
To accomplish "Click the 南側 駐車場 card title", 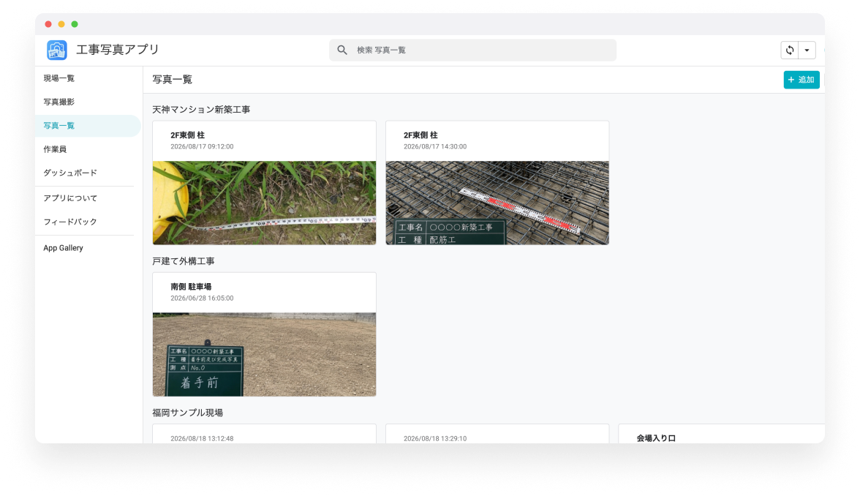I will 191,287.
